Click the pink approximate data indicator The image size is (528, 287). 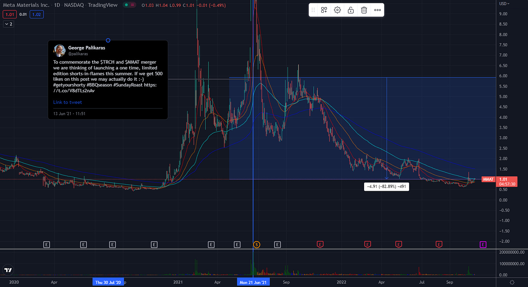[133, 5]
